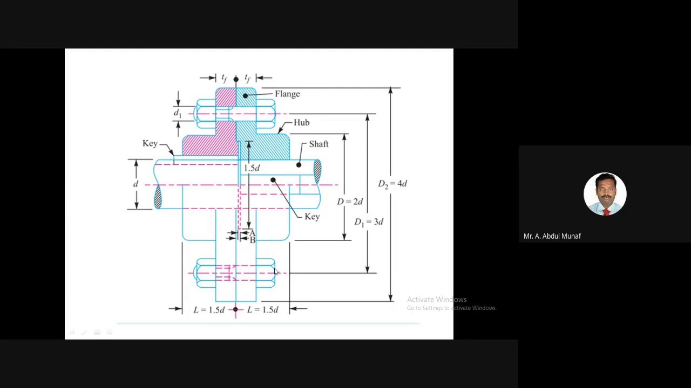
Task: Click the pen icon in slideshow controls
Action: pyautogui.click(x=84, y=332)
